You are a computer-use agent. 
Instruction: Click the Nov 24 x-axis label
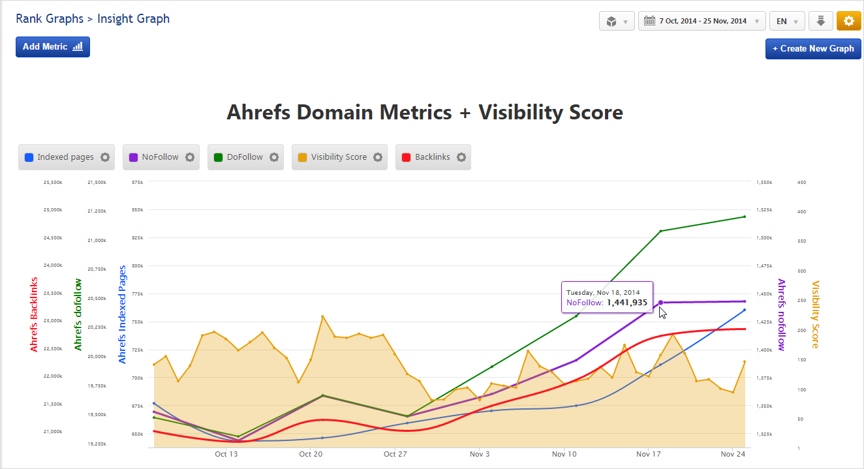click(x=733, y=454)
